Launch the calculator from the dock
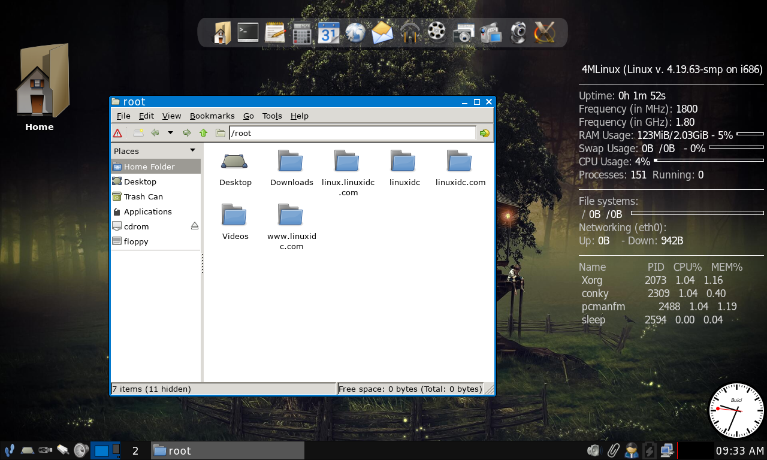Image resolution: width=767 pixels, height=460 pixels. tap(302, 33)
